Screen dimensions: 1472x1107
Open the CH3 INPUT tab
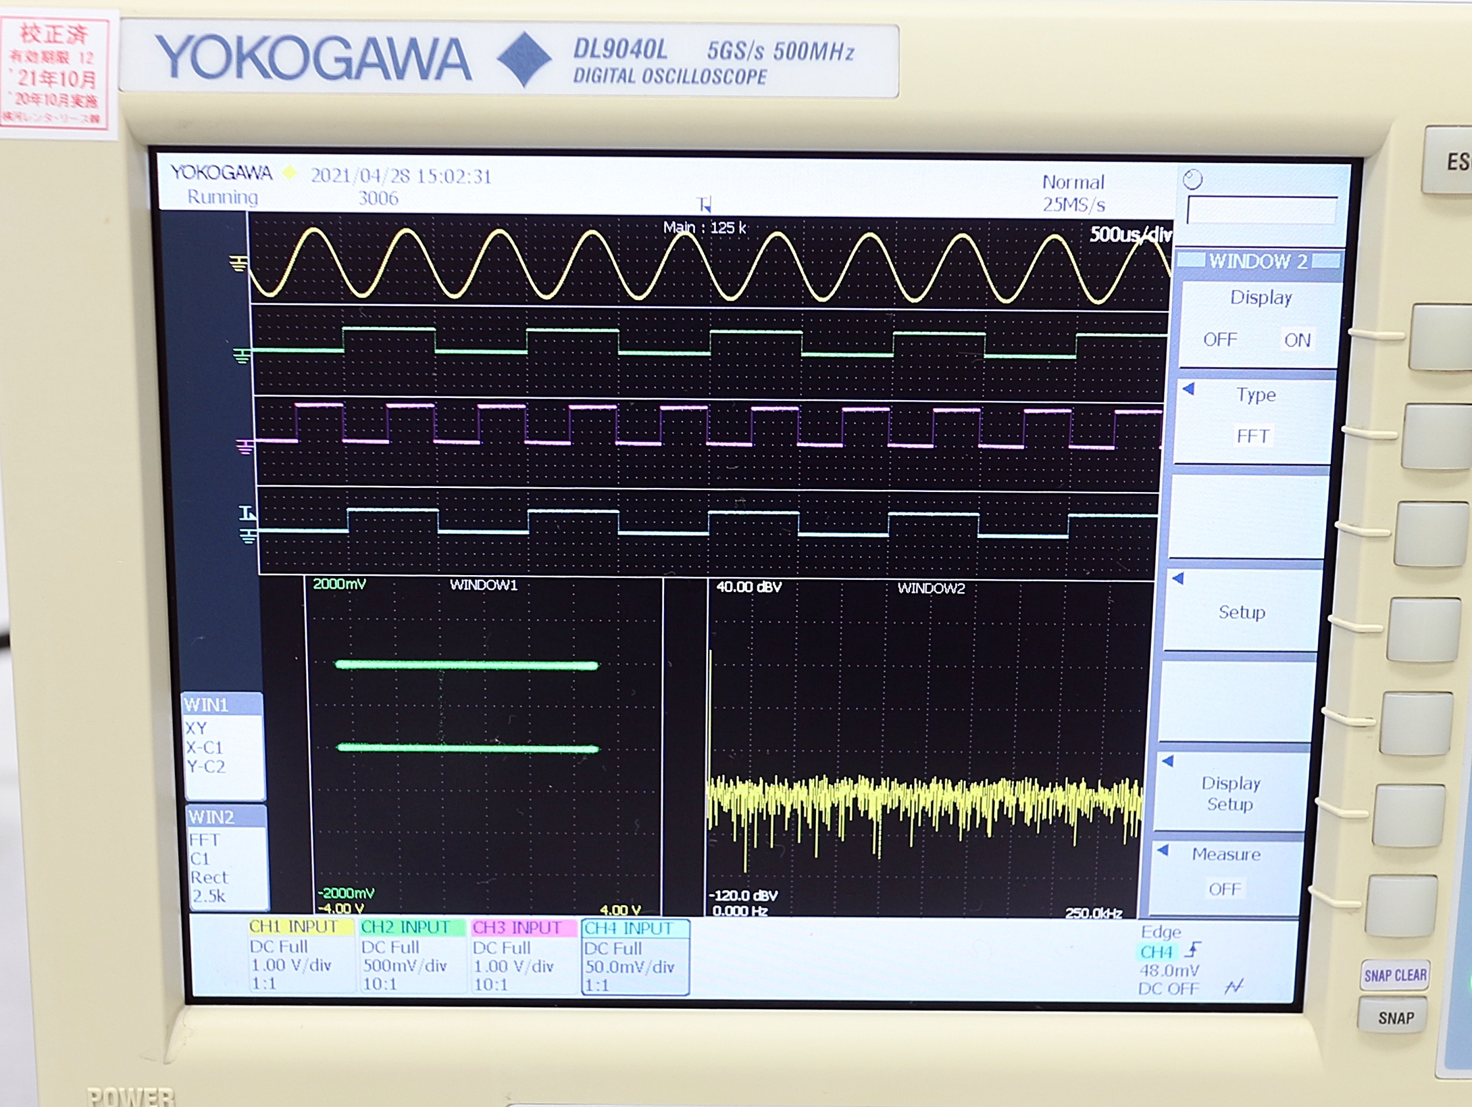[524, 928]
